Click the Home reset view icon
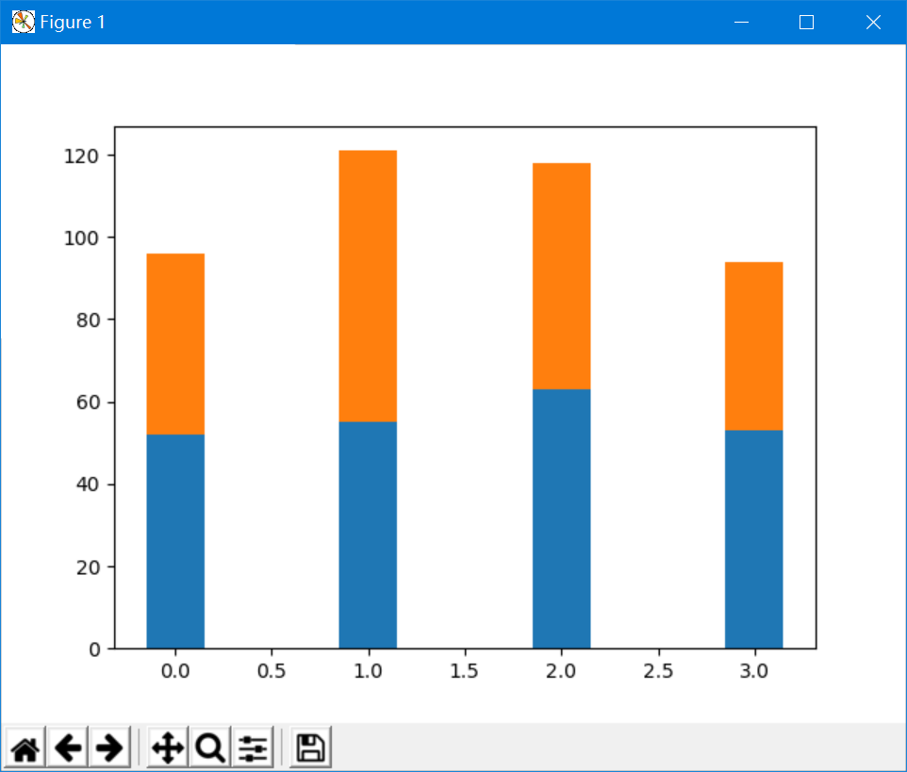The height and width of the screenshot is (772, 907). click(25, 747)
